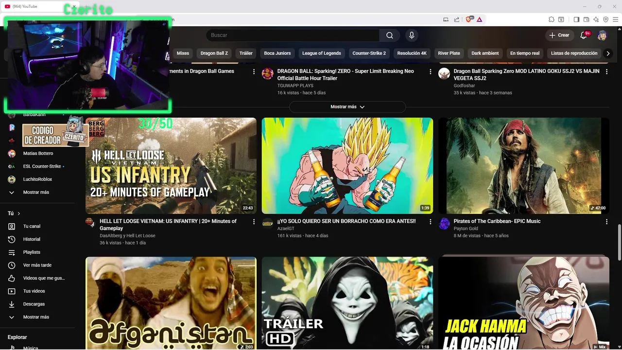
Task: Click the search magnifier button
Action: pyautogui.click(x=390, y=35)
